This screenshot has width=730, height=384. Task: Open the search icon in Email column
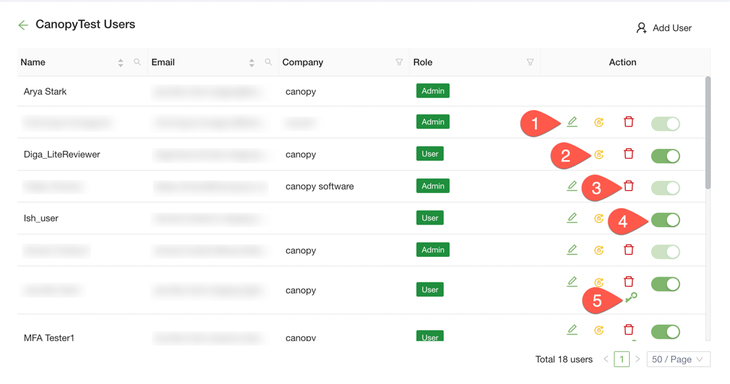click(268, 62)
